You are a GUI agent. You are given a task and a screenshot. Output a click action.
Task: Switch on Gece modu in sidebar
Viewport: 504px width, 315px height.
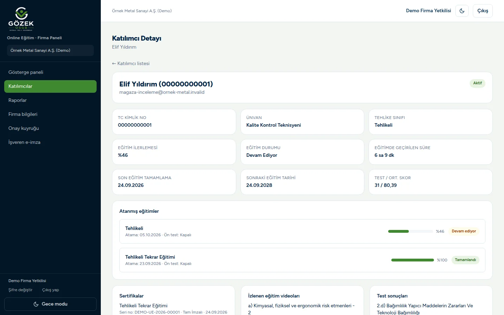click(50, 304)
